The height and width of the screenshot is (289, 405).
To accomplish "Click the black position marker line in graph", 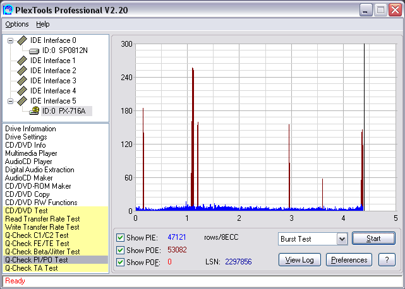I will coord(364,127).
